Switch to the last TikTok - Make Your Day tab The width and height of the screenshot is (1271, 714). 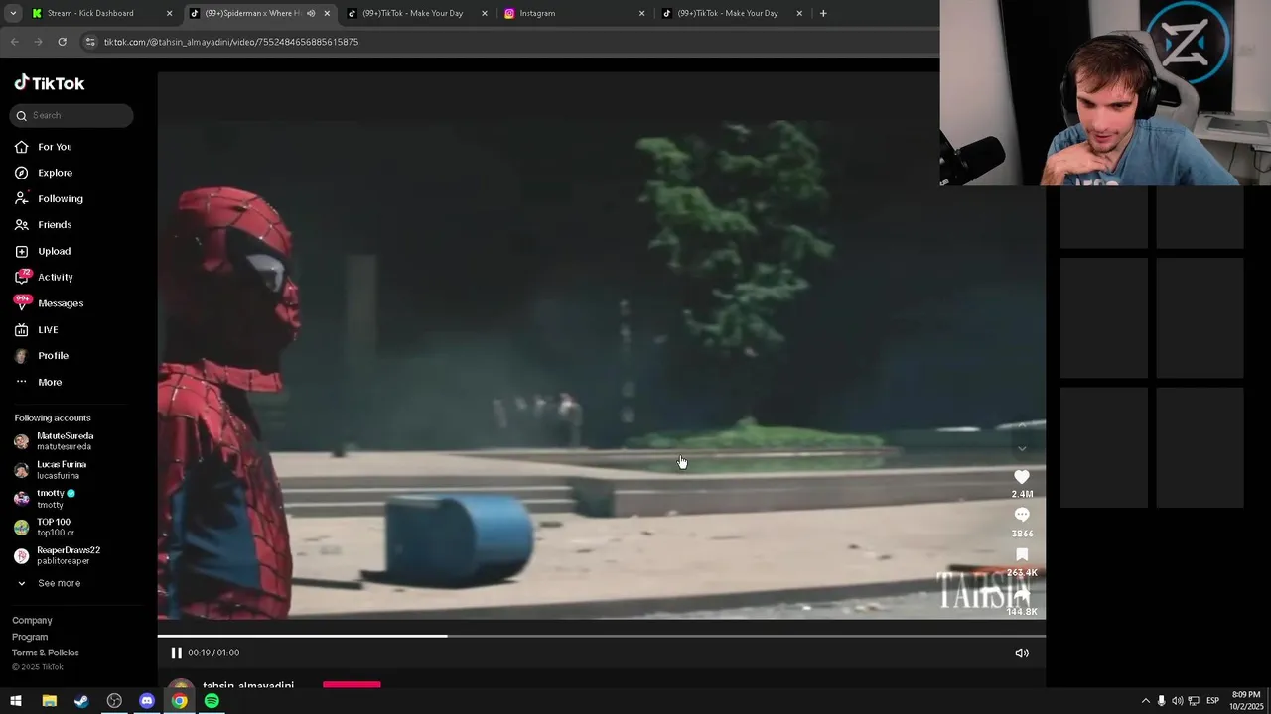click(732, 13)
